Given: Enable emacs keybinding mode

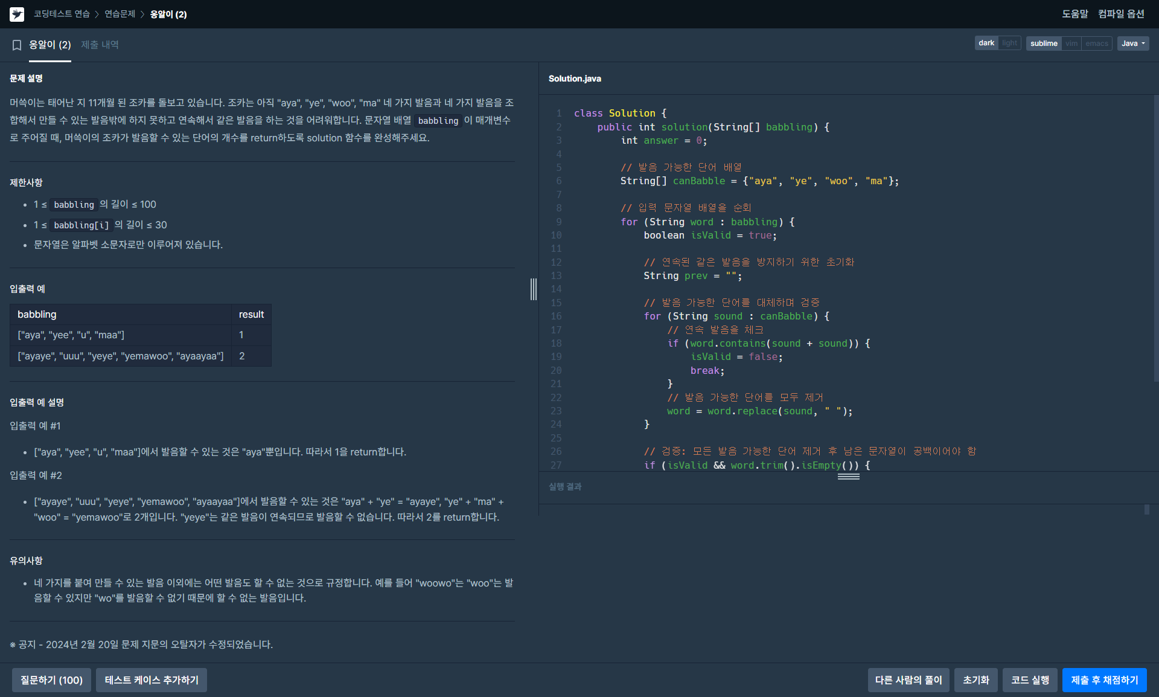Looking at the screenshot, I should coord(1096,43).
